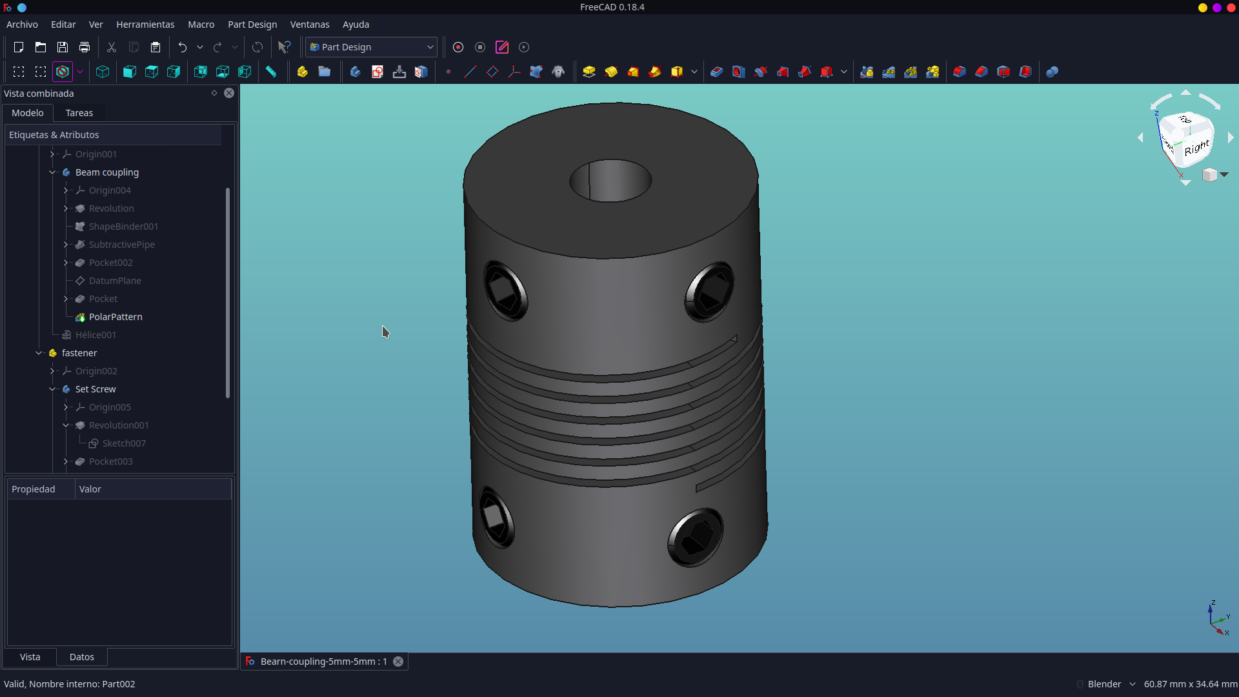Open the Part Design workbench dropdown
The image size is (1239, 697).
372,47
